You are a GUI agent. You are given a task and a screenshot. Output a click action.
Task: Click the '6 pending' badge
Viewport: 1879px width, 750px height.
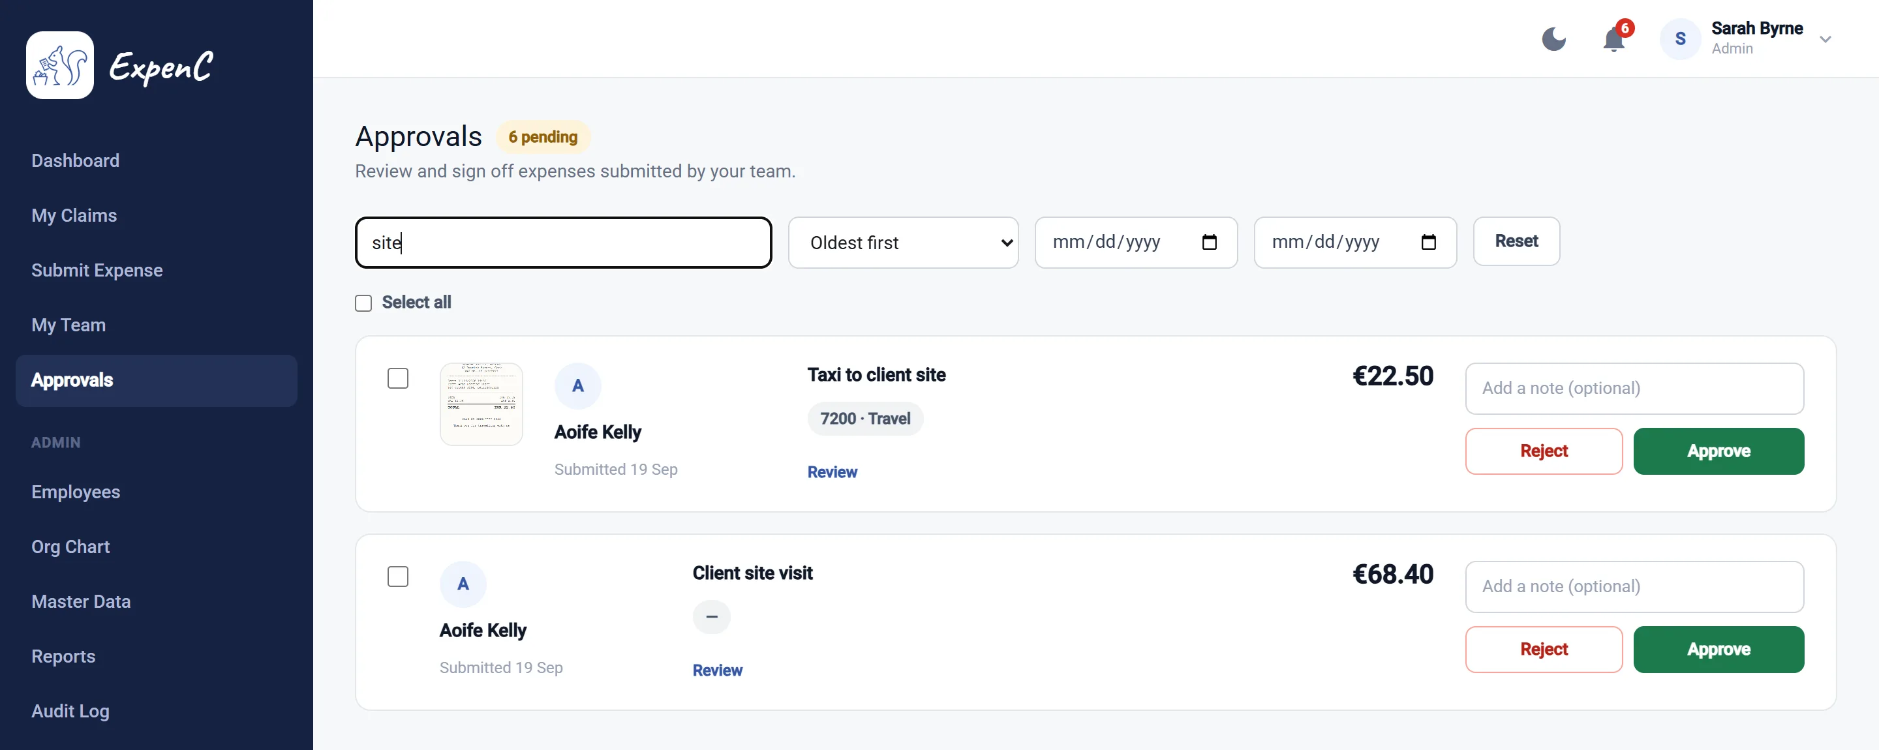click(x=543, y=137)
